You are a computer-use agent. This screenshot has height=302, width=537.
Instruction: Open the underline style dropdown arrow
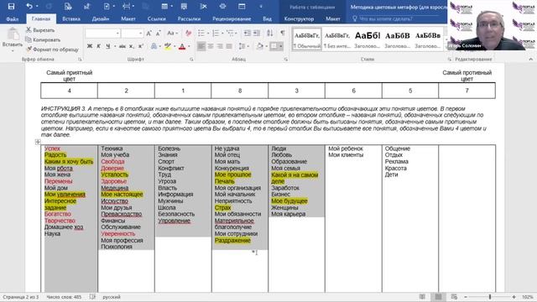tap(114, 46)
